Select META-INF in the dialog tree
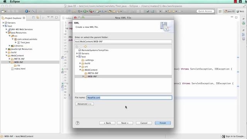This screenshot has height=139, width=247. coord(93,73)
